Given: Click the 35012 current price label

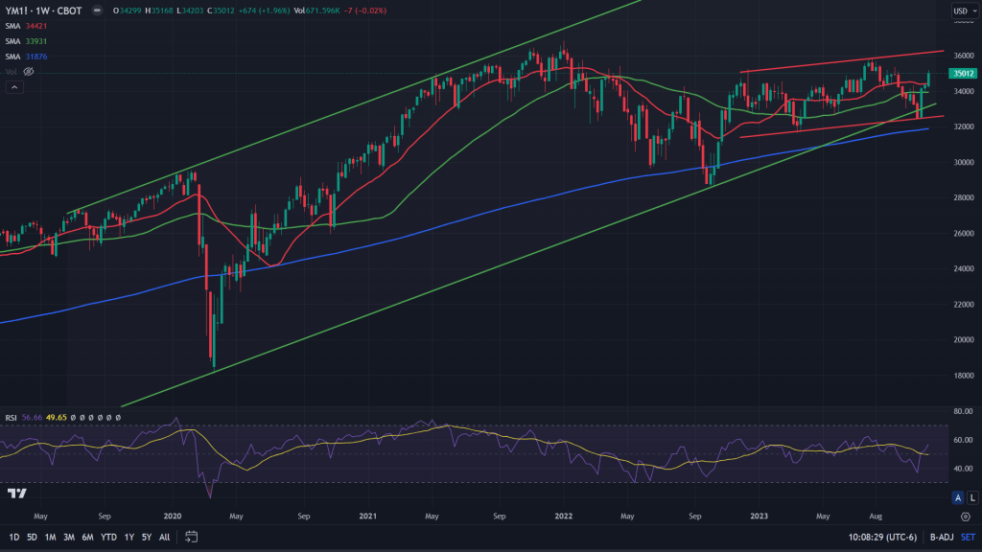Looking at the screenshot, I should pos(962,74).
